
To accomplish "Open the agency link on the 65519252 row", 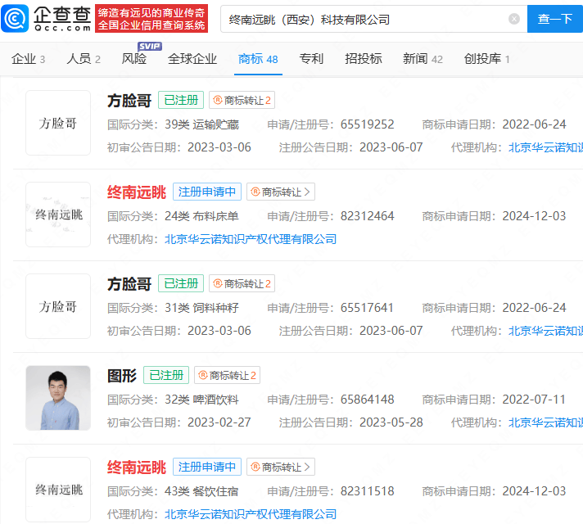I will pos(545,147).
